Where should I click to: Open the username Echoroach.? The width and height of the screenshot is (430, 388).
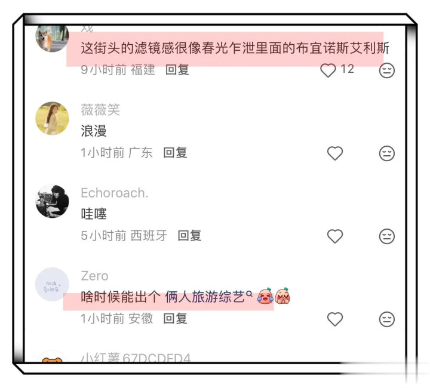pos(115,193)
